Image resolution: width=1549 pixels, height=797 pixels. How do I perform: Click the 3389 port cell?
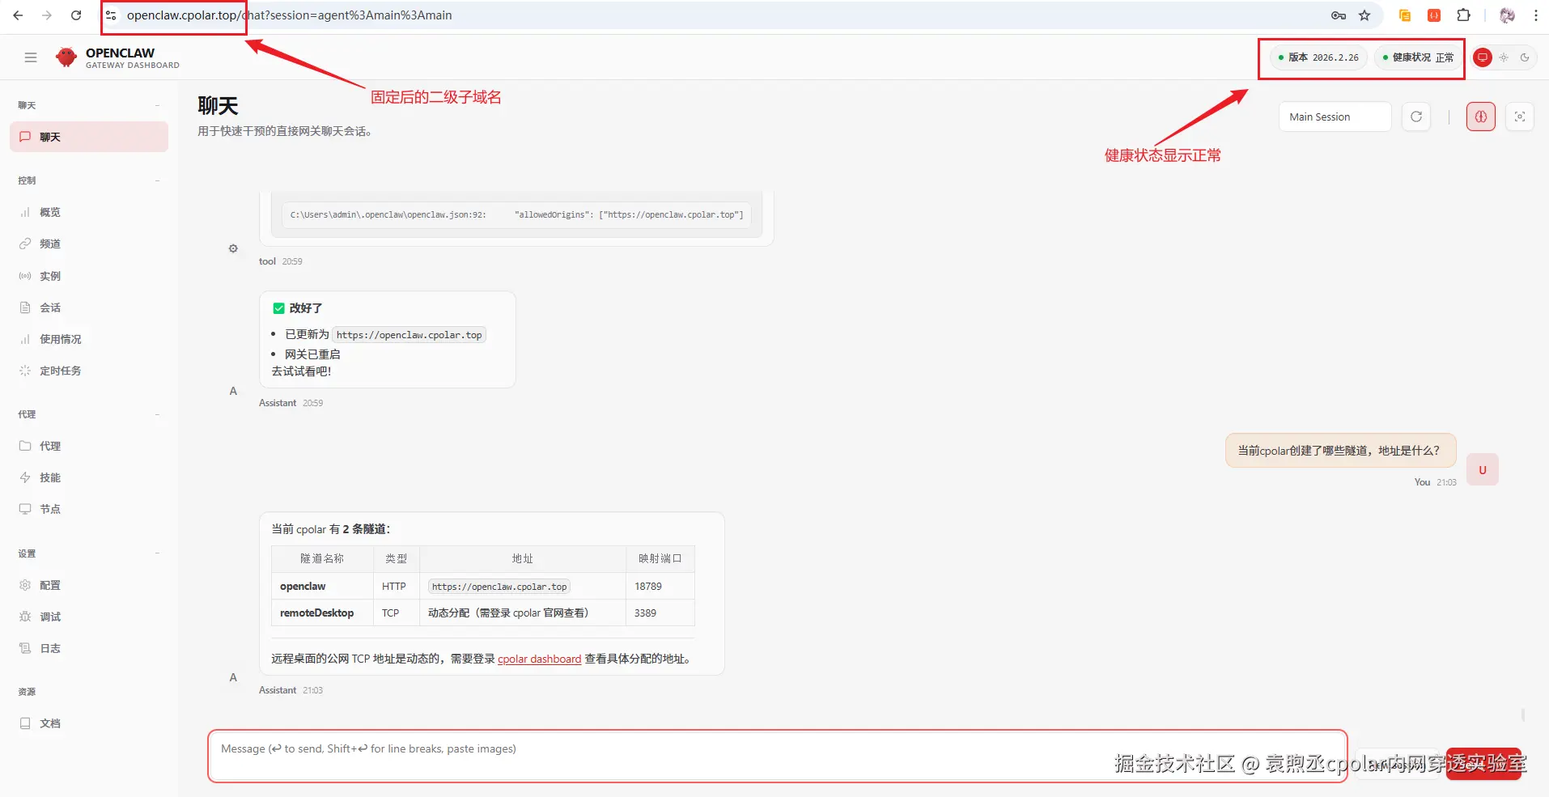tap(660, 613)
